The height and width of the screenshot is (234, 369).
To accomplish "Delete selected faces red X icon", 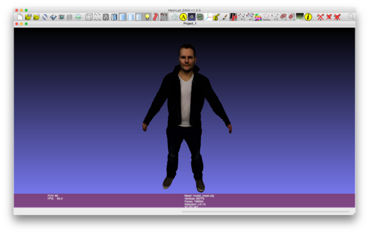I will (329, 17).
